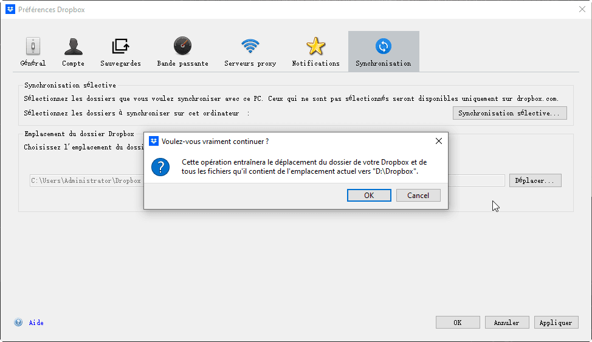592x342 pixels.
Task: Select the Notifications star icon
Action: (x=315, y=47)
